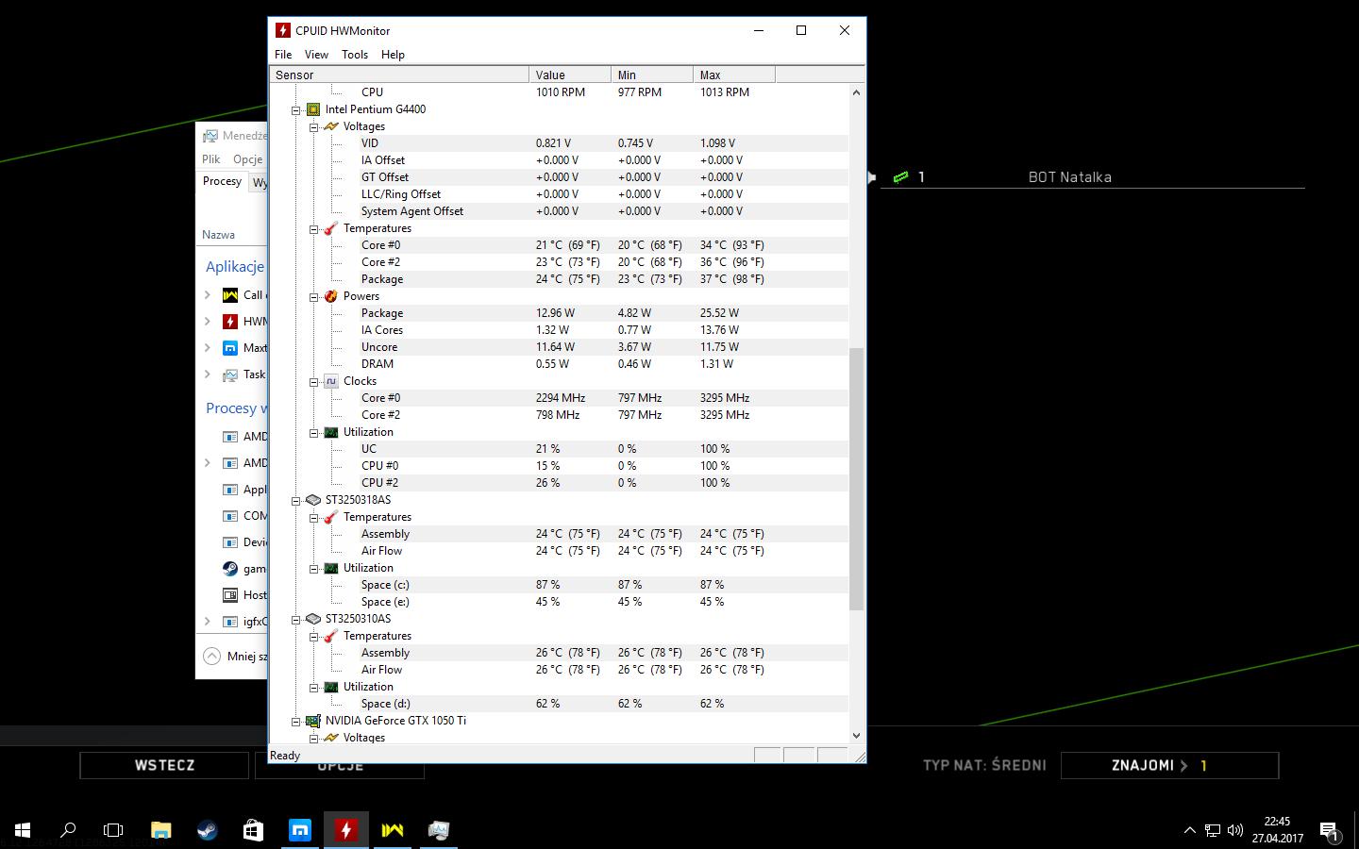Click the HWMonitor icon in Task Manager list
1359x849 pixels.
(230, 322)
